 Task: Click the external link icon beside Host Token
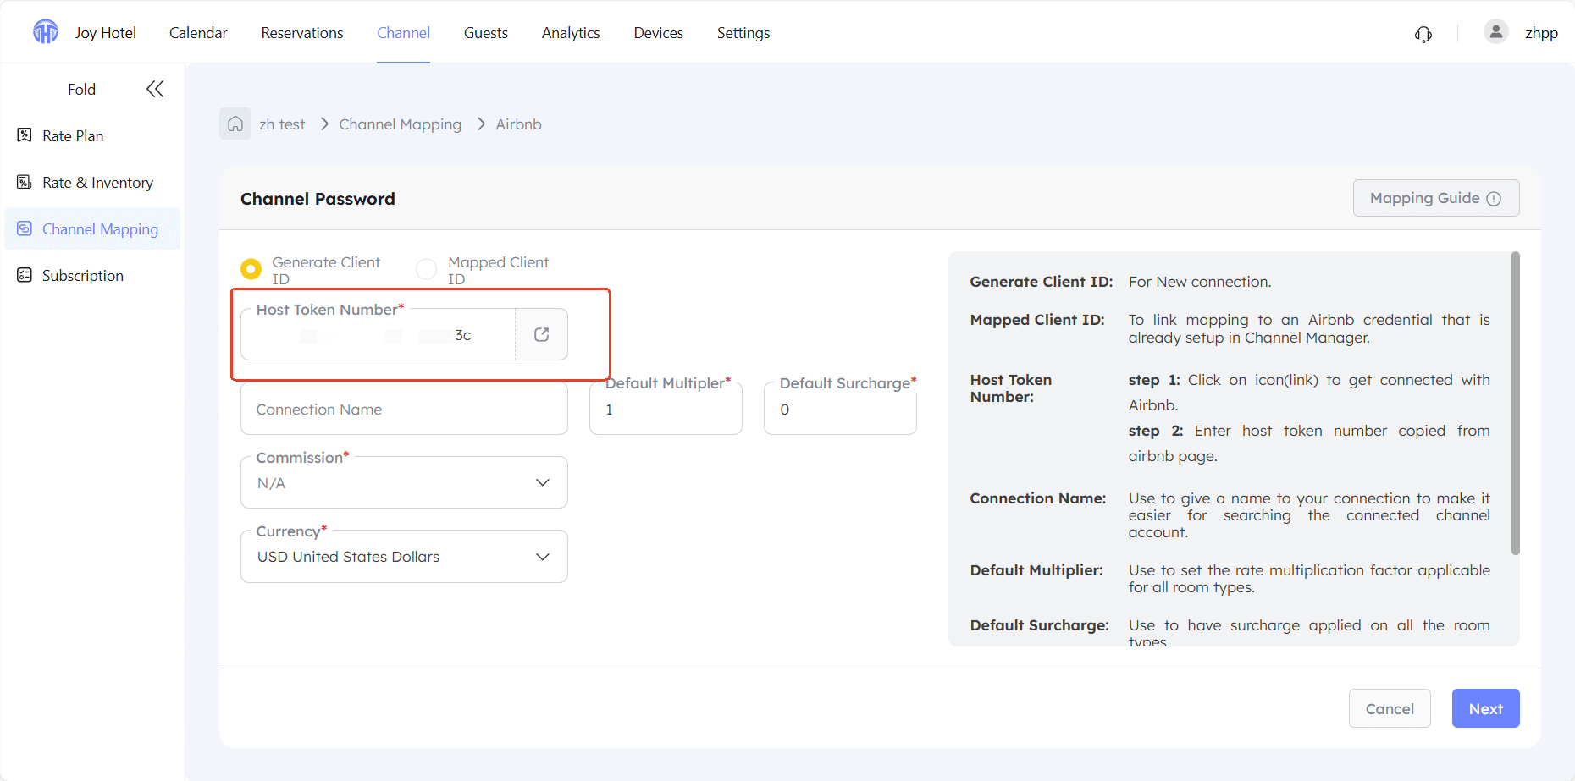pyautogui.click(x=542, y=334)
